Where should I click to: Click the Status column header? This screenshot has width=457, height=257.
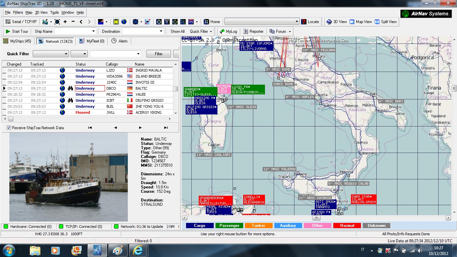click(x=81, y=64)
